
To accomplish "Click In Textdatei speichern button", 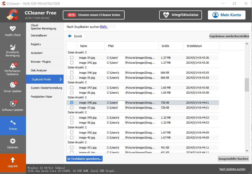I will [x=84, y=159].
